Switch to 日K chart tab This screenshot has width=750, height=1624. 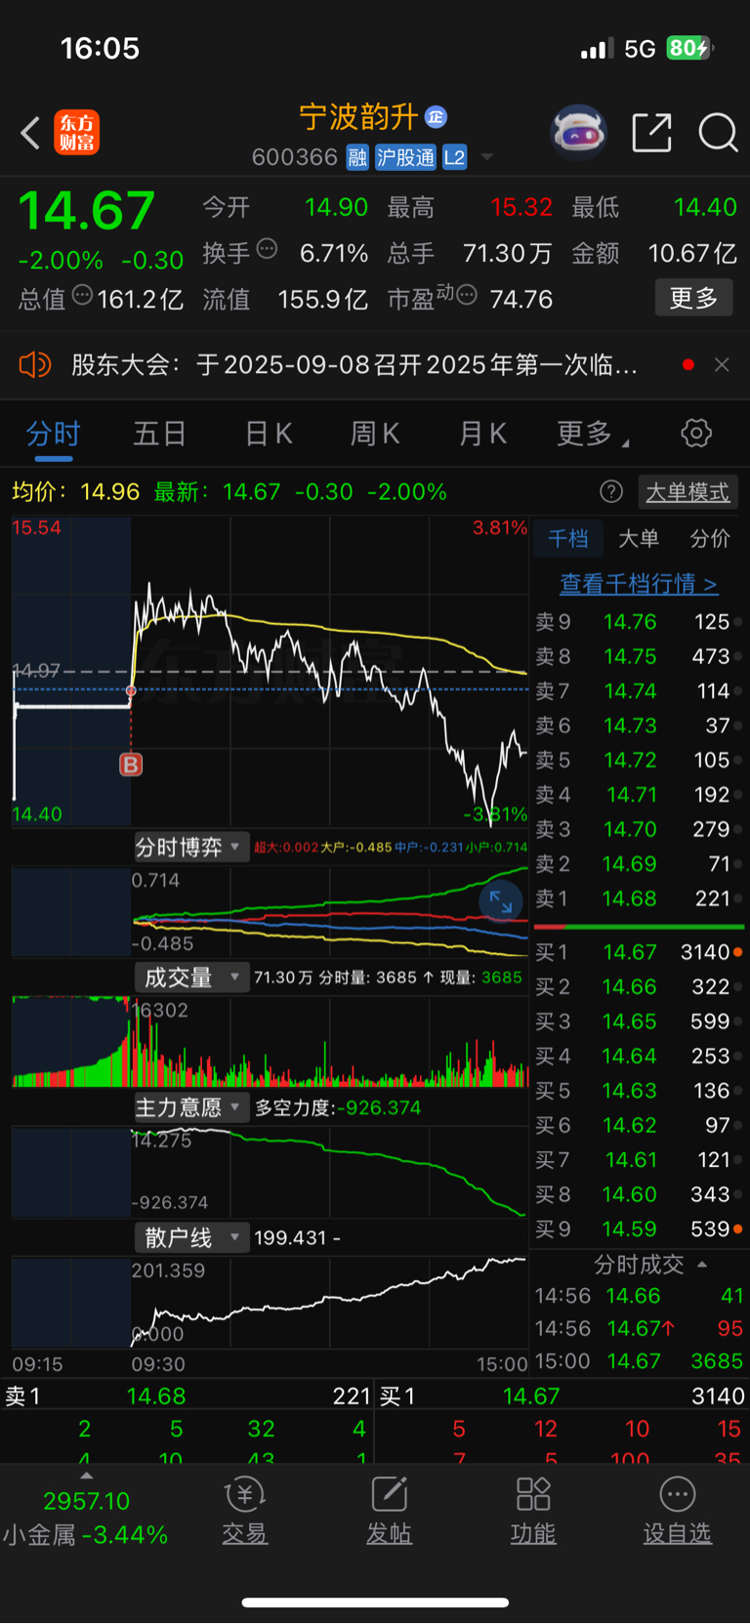point(269,434)
